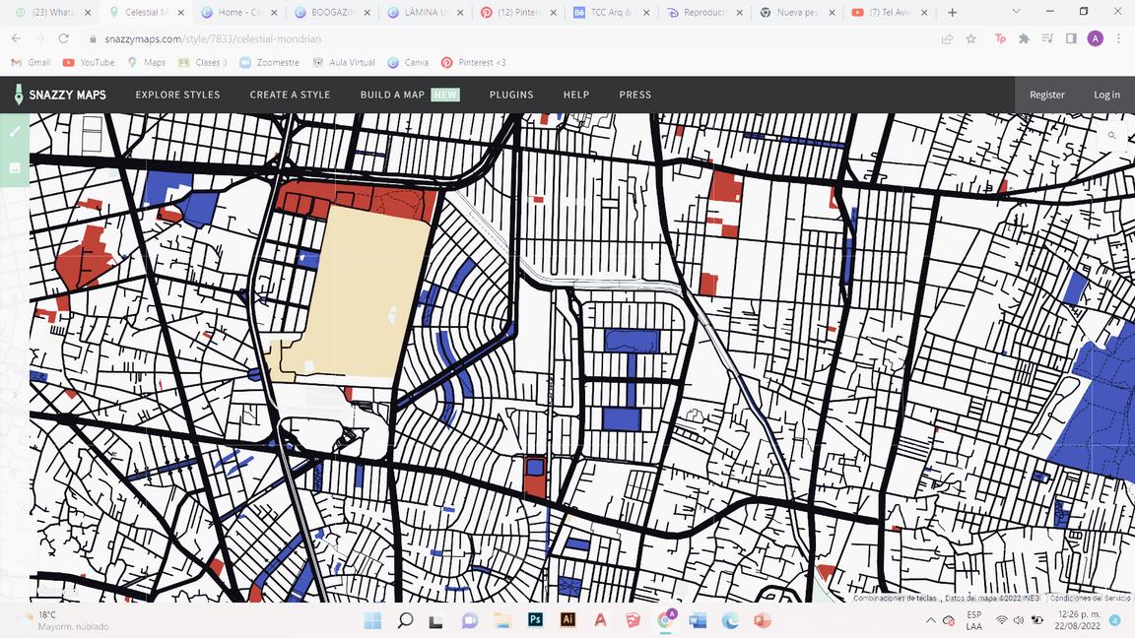Click the Register button
Image resolution: width=1135 pixels, height=638 pixels.
tap(1046, 95)
